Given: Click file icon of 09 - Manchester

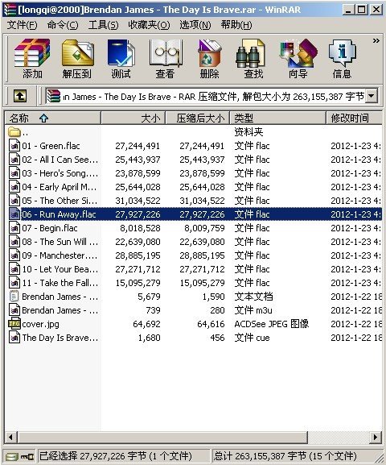Looking at the screenshot, I should [x=14, y=255].
